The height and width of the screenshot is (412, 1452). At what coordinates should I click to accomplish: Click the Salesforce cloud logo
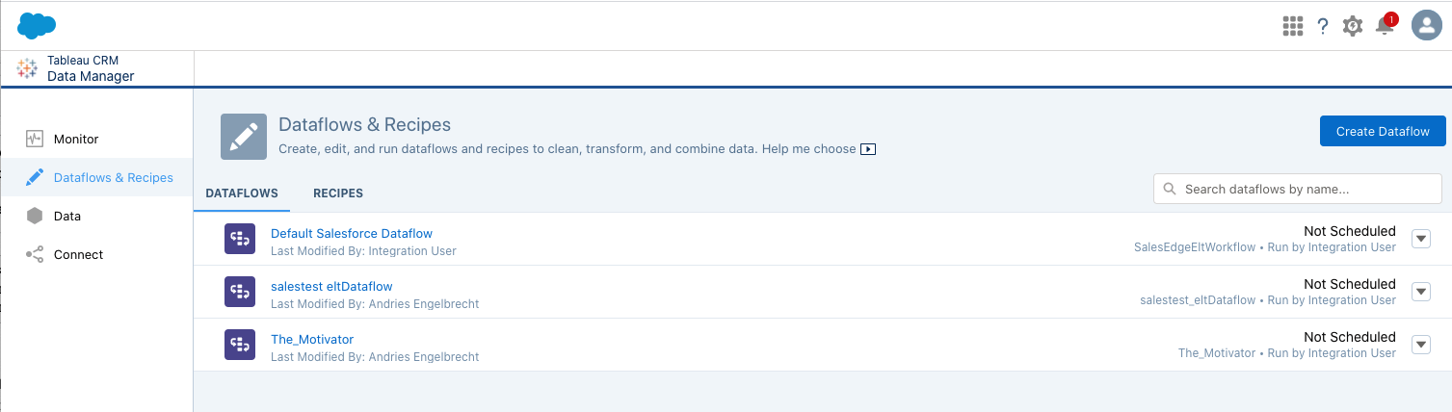point(37,25)
